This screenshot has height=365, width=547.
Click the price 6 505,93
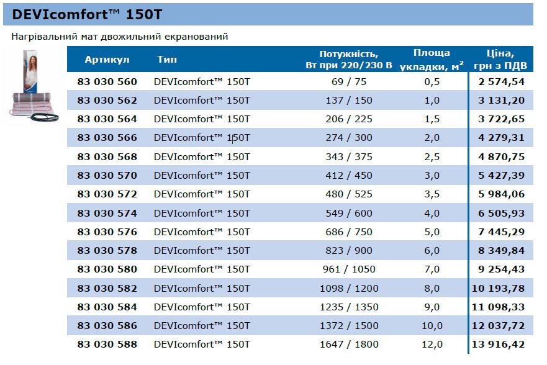pos(501,214)
